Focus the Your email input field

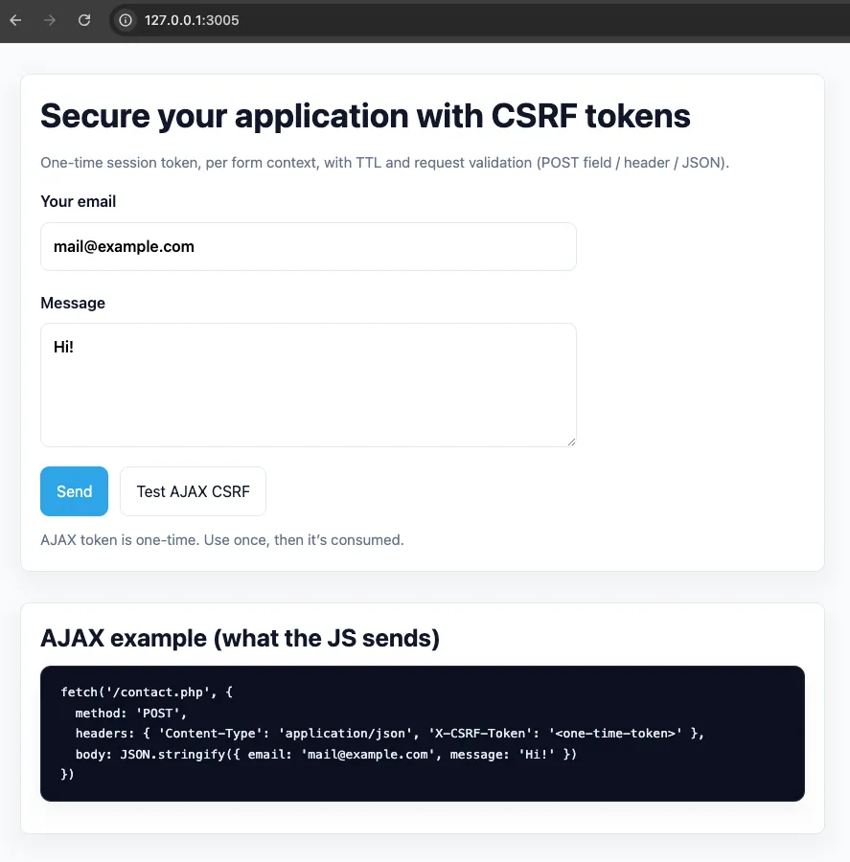[308, 247]
